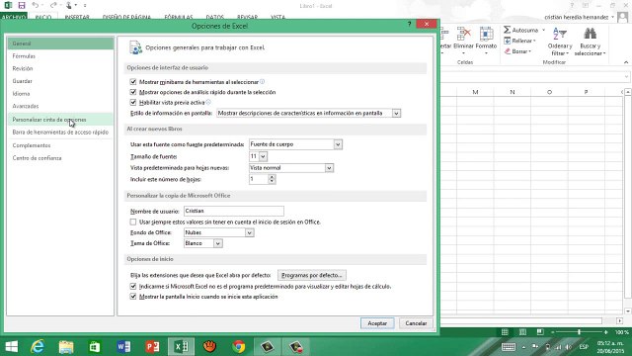Select Avanzadas category in options list
Image resolution: width=632 pixels, height=356 pixels.
point(60,106)
